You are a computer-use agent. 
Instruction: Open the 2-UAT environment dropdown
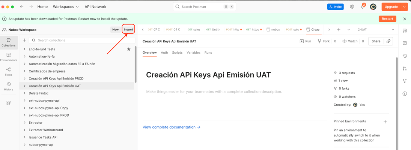[376, 30]
